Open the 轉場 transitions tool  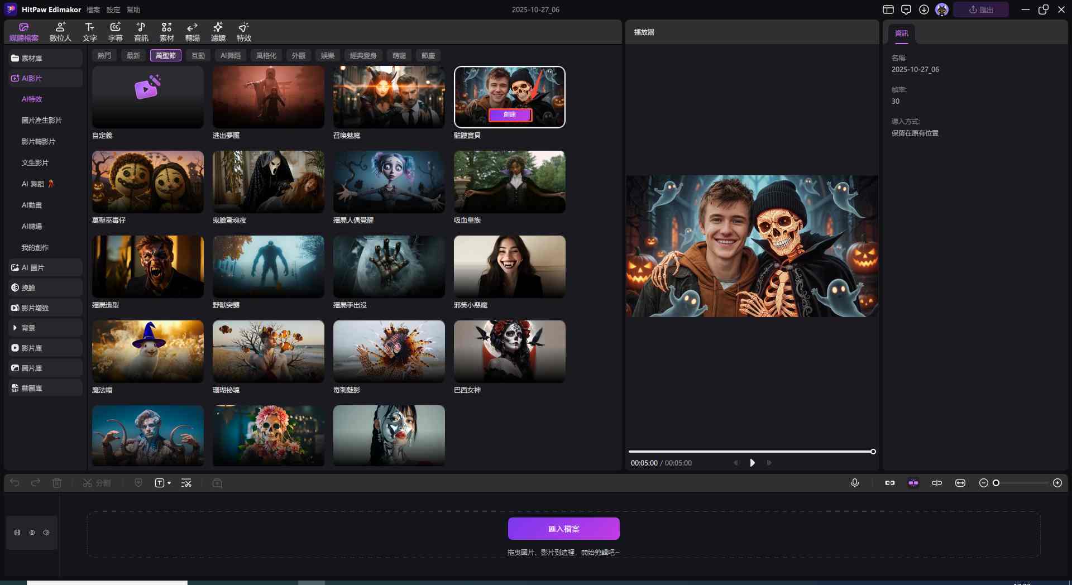192,32
